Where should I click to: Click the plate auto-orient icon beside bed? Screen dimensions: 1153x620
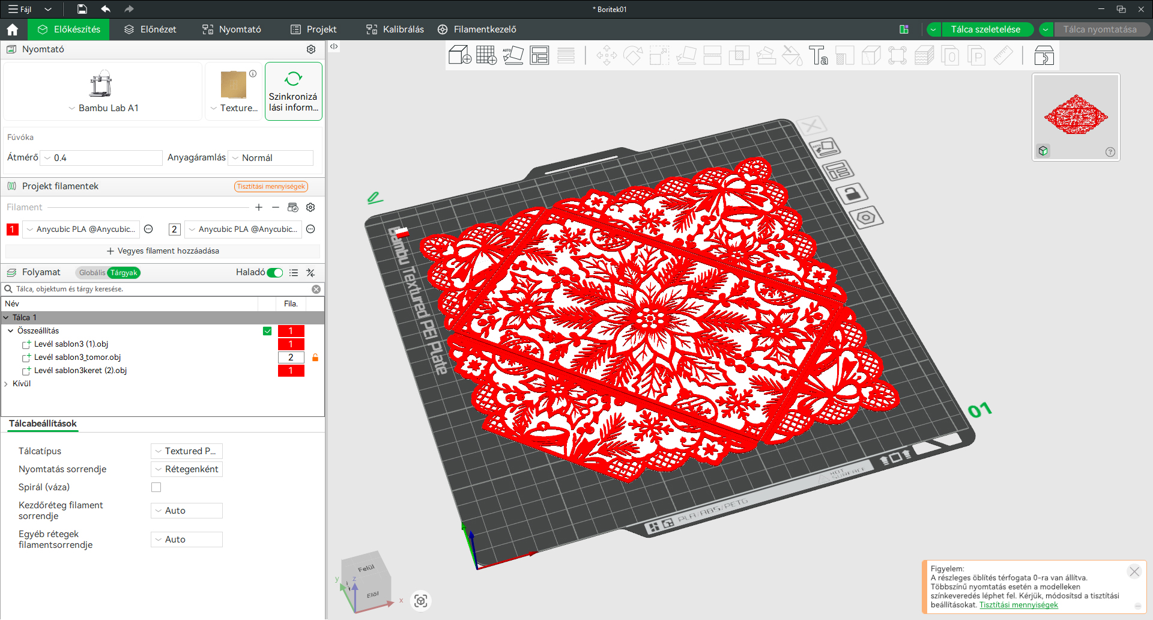coord(825,147)
